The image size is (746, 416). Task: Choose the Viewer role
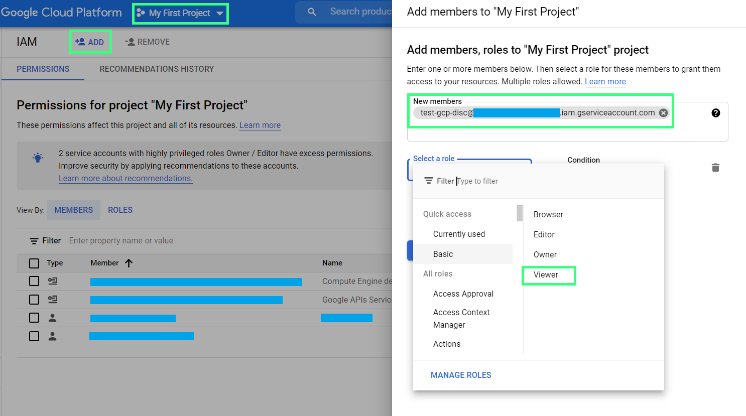(x=546, y=274)
